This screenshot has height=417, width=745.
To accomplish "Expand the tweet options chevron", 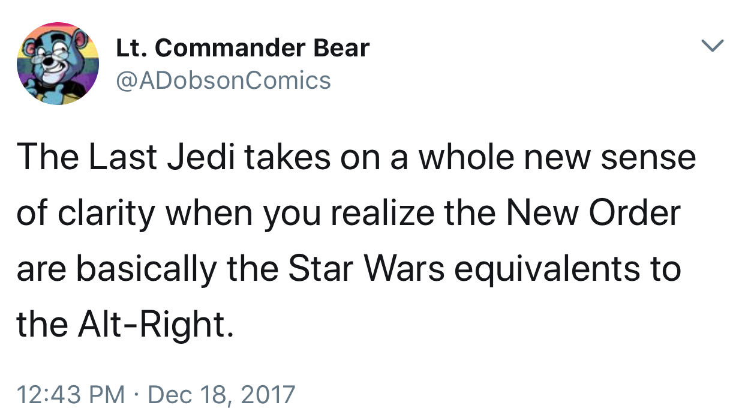I will tap(713, 46).
